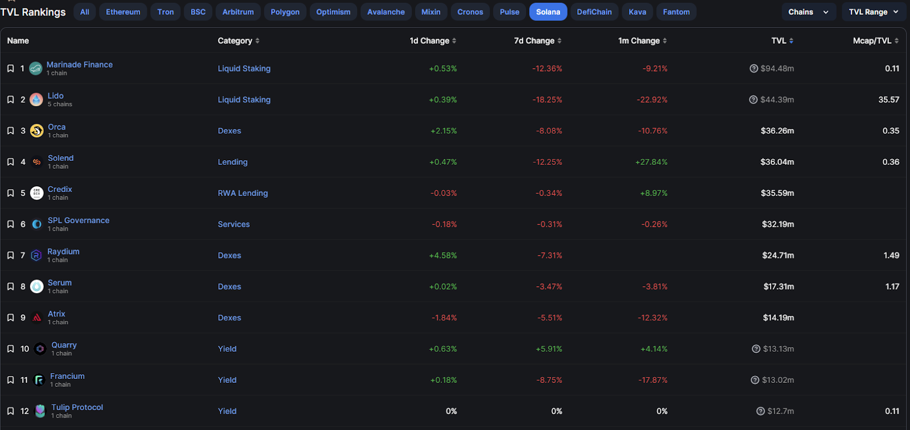Open RWA Lending category for Credix

tap(243, 193)
